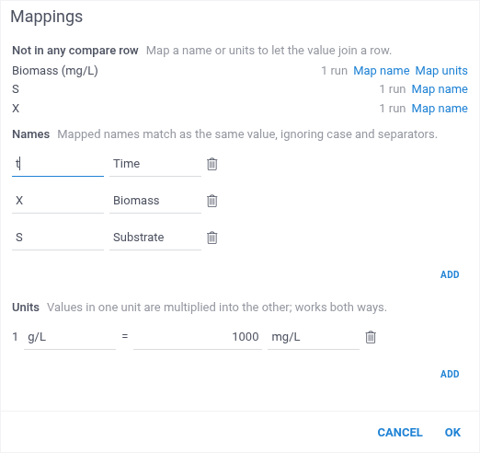Delete the t to Time name mapping
This screenshot has height=453, width=480.
click(212, 164)
